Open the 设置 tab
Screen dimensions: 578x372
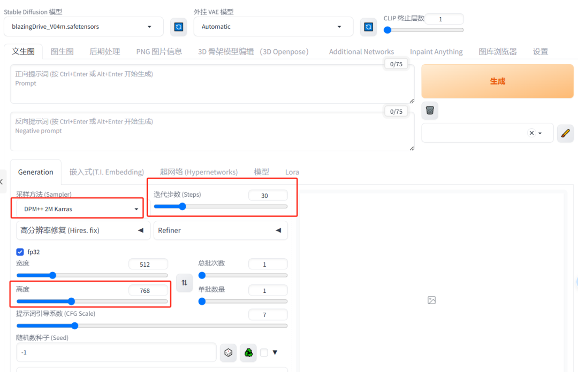(541, 51)
